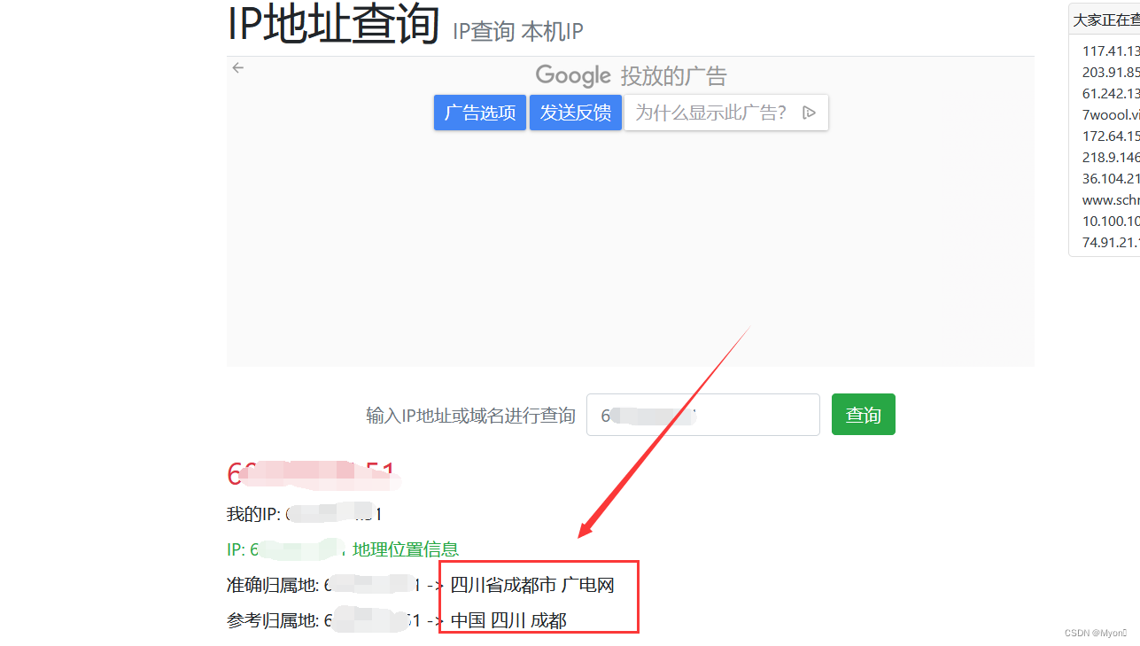Click the 中国 四川 成都 result text
This screenshot has width=1140, height=646.
[x=508, y=620]
